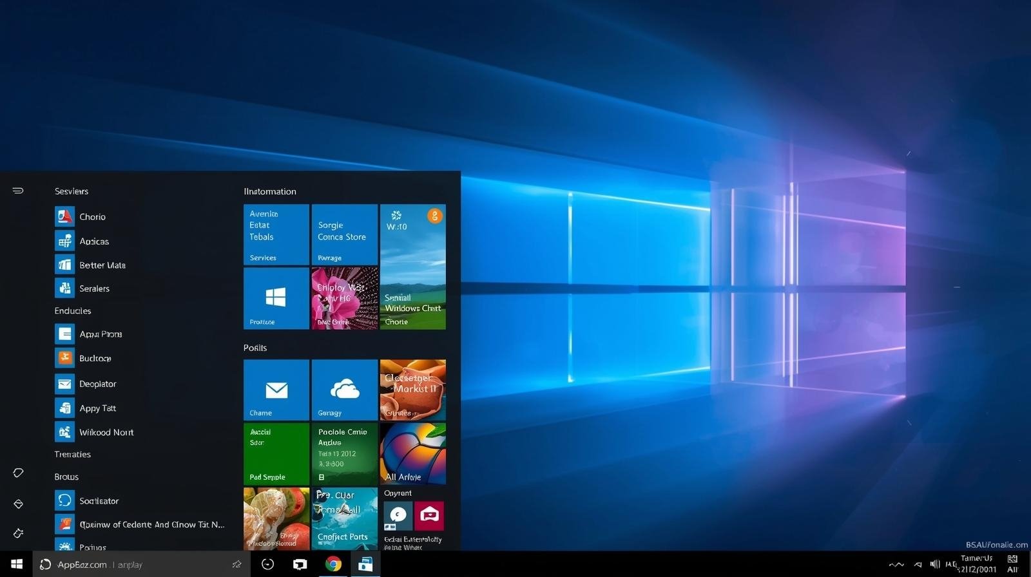Open the Gonagy cloud tile
The width and height of the screenshot is (1031, 577).
click(x=345, y=390)
